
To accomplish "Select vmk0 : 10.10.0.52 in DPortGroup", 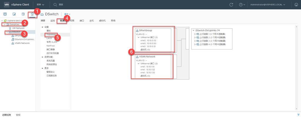I will pos(148,40).
